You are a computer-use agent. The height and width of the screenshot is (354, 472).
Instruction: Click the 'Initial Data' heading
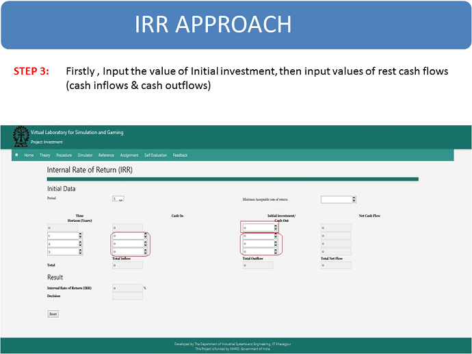click(x=62, y=188)
